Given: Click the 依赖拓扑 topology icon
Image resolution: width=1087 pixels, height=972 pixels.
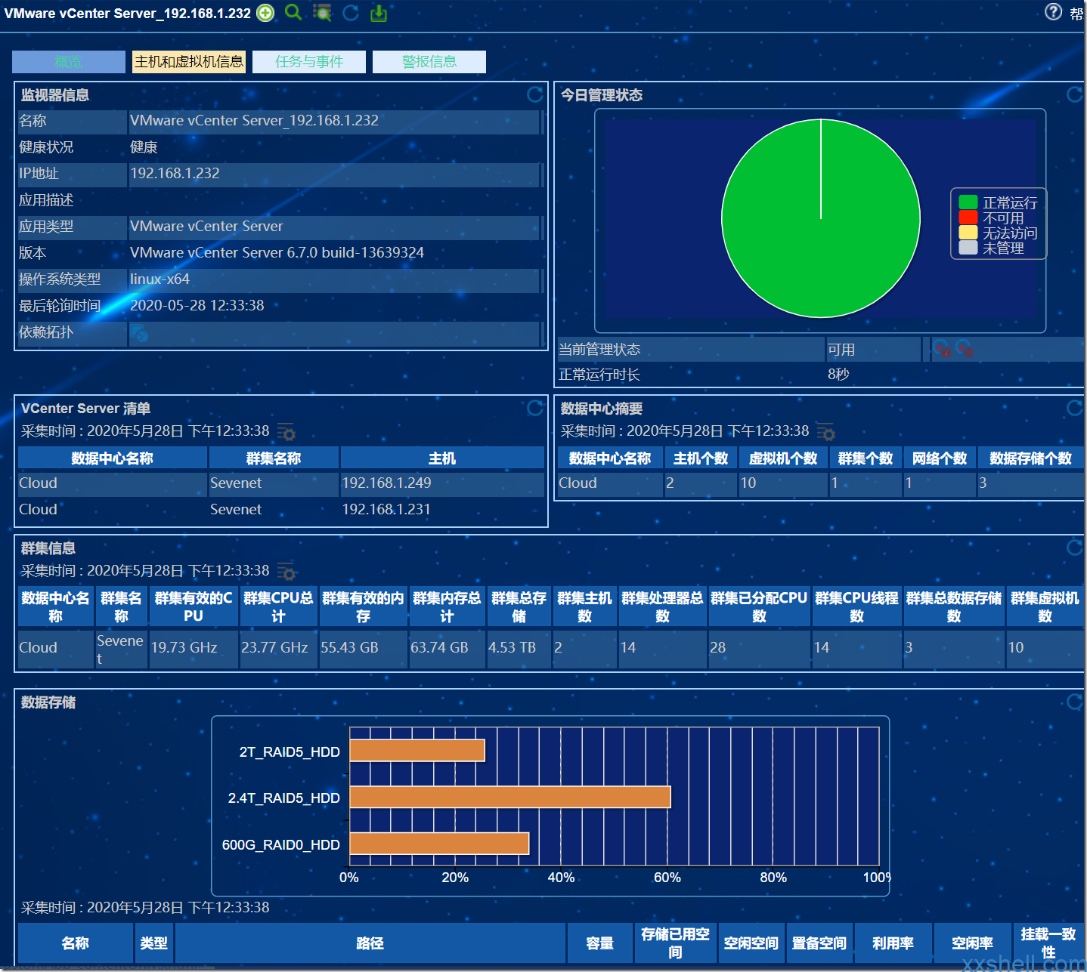Looking at the screenshot, I should (x=139, y=333).
